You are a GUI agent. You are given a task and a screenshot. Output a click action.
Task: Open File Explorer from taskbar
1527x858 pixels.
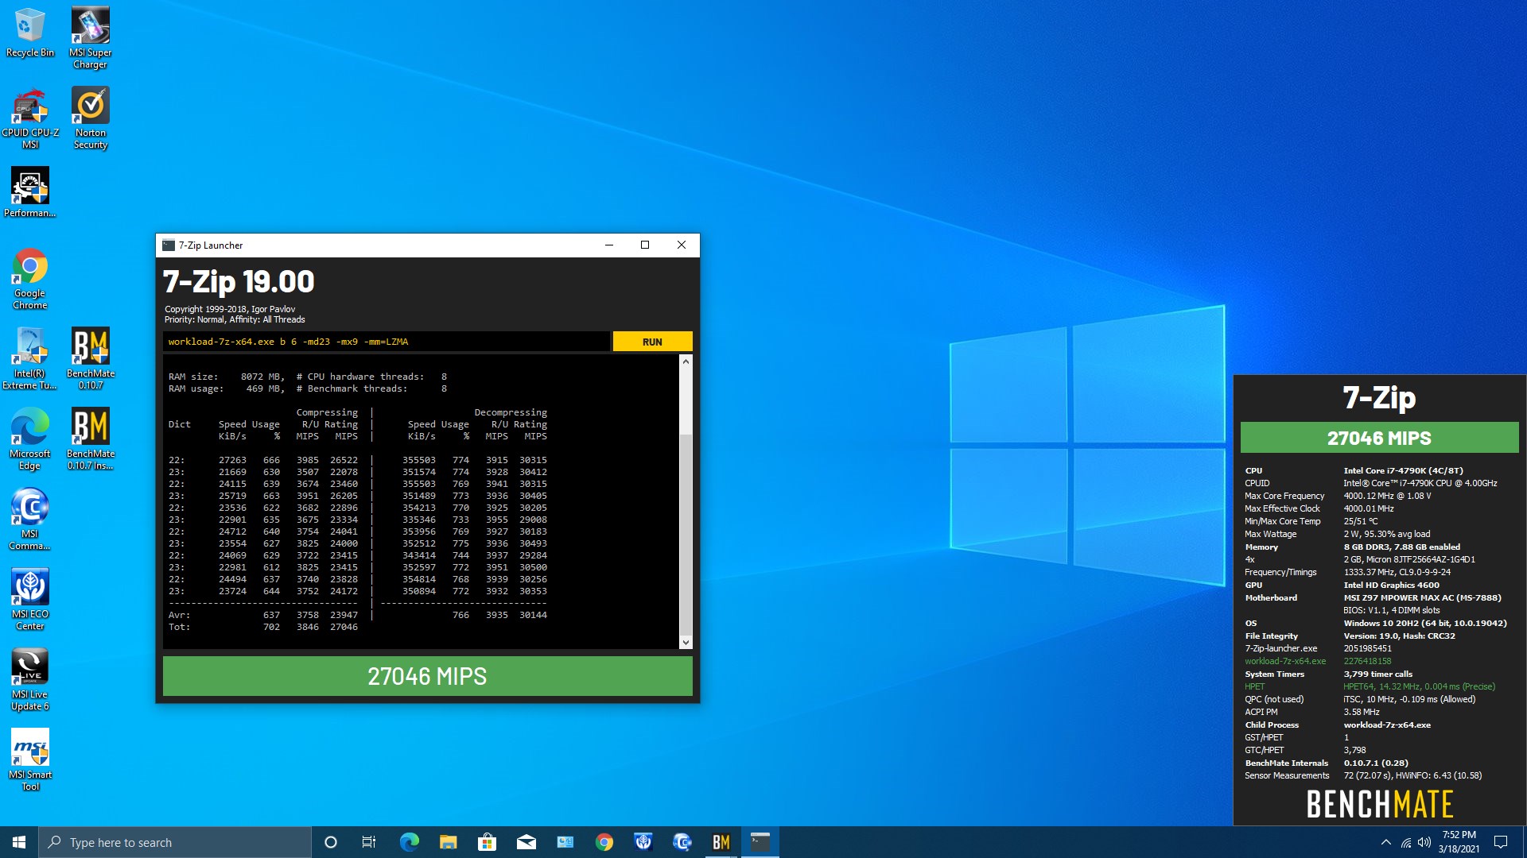448,842
